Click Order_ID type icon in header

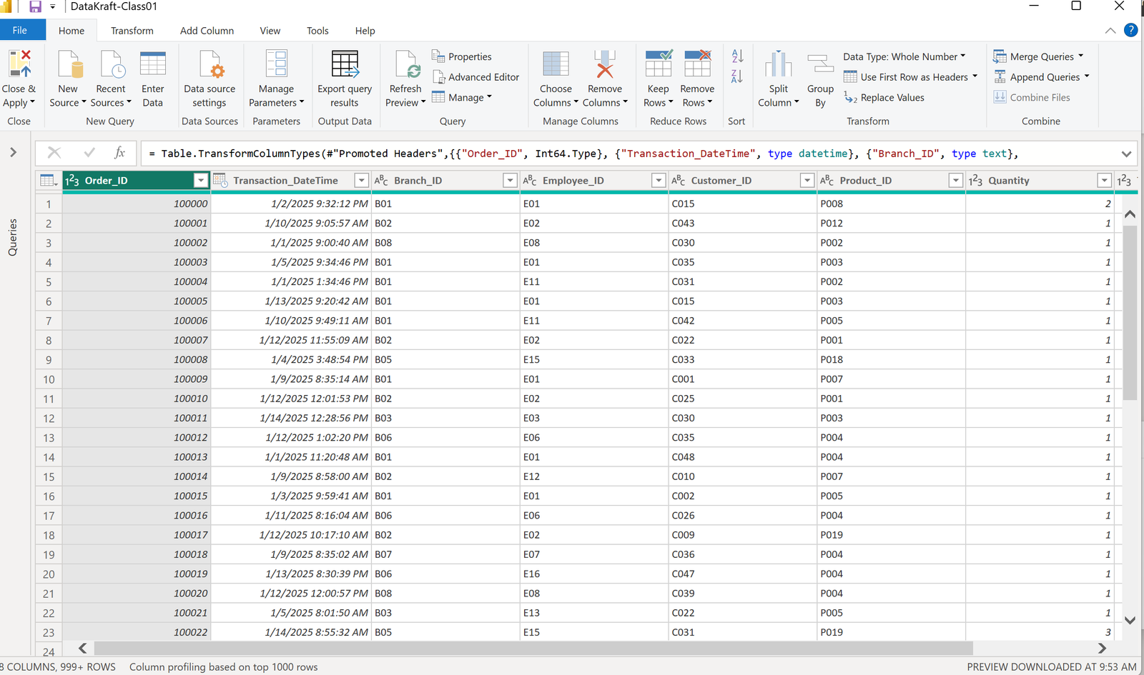[72, 181]
